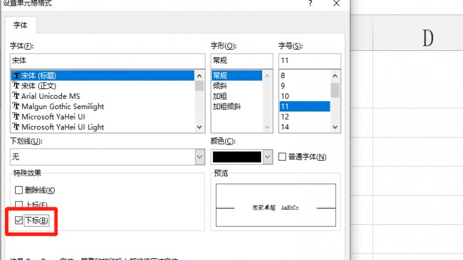Click the black color swatch
Screen dimensions: 463x260
[237, 157]
